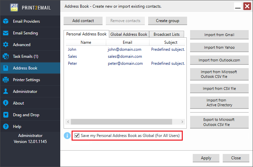Image resolution: width=253 pixels, height=167 pixels.
Task: Open the Drag and Drop section label
Action: coord(26,115)
